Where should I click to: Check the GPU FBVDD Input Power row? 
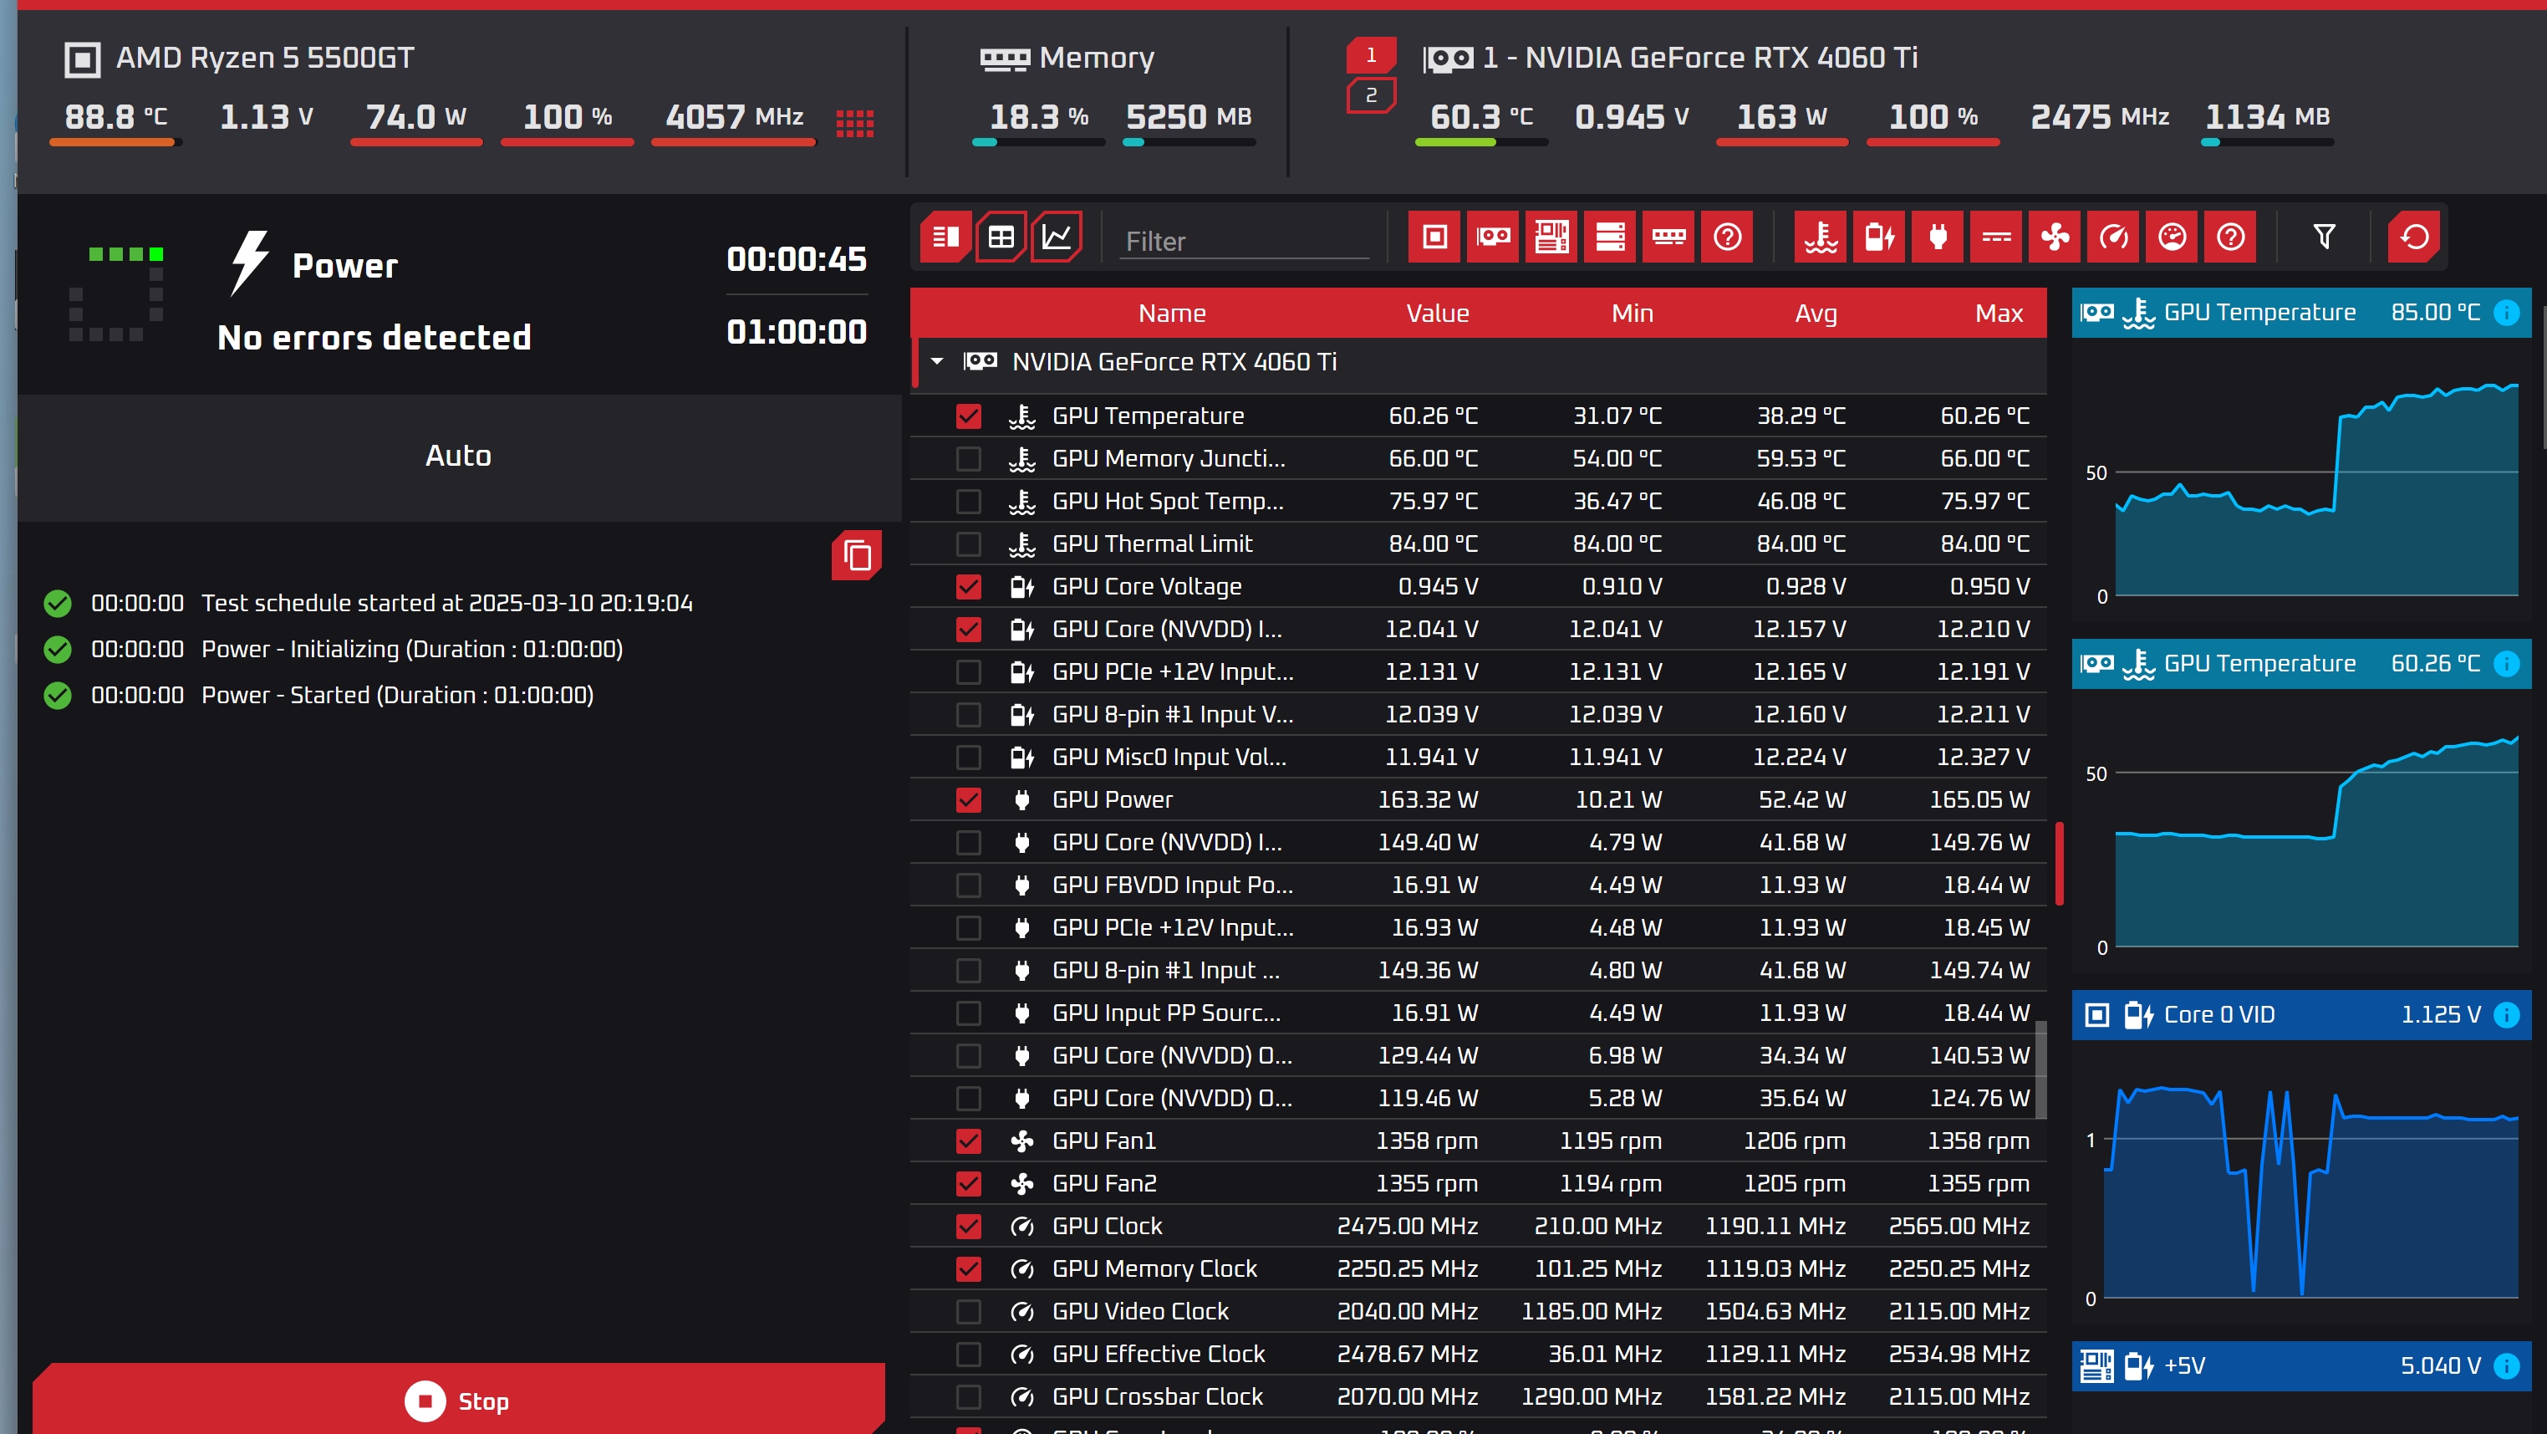[x=969, y=885]
